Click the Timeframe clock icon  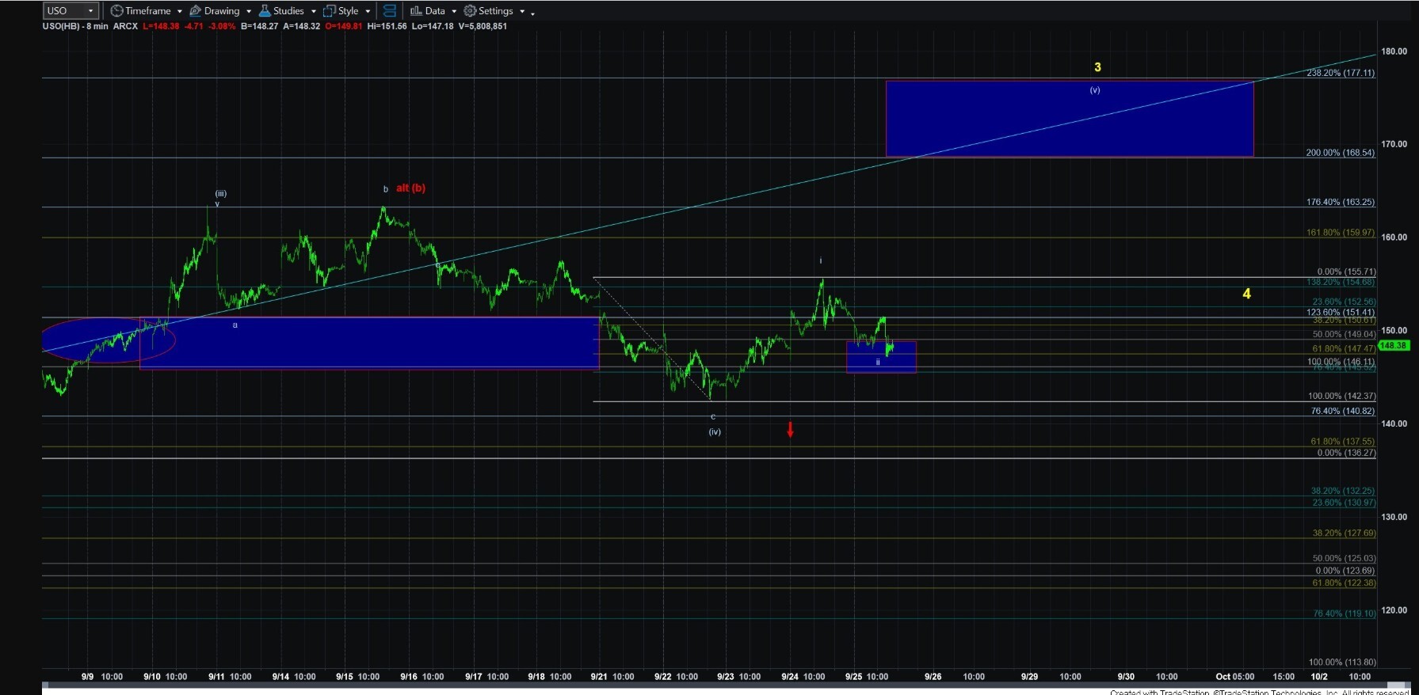click(x=116, y=11)
